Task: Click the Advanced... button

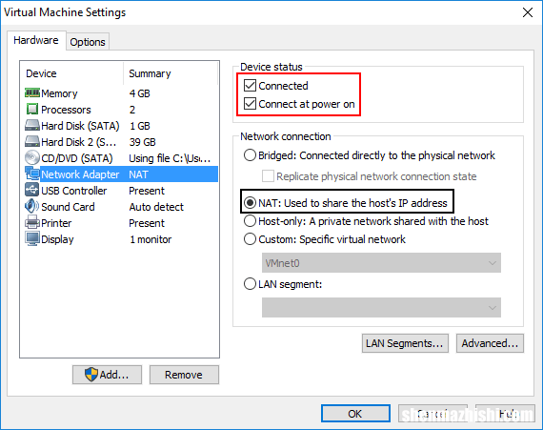Action: (490, 343)
